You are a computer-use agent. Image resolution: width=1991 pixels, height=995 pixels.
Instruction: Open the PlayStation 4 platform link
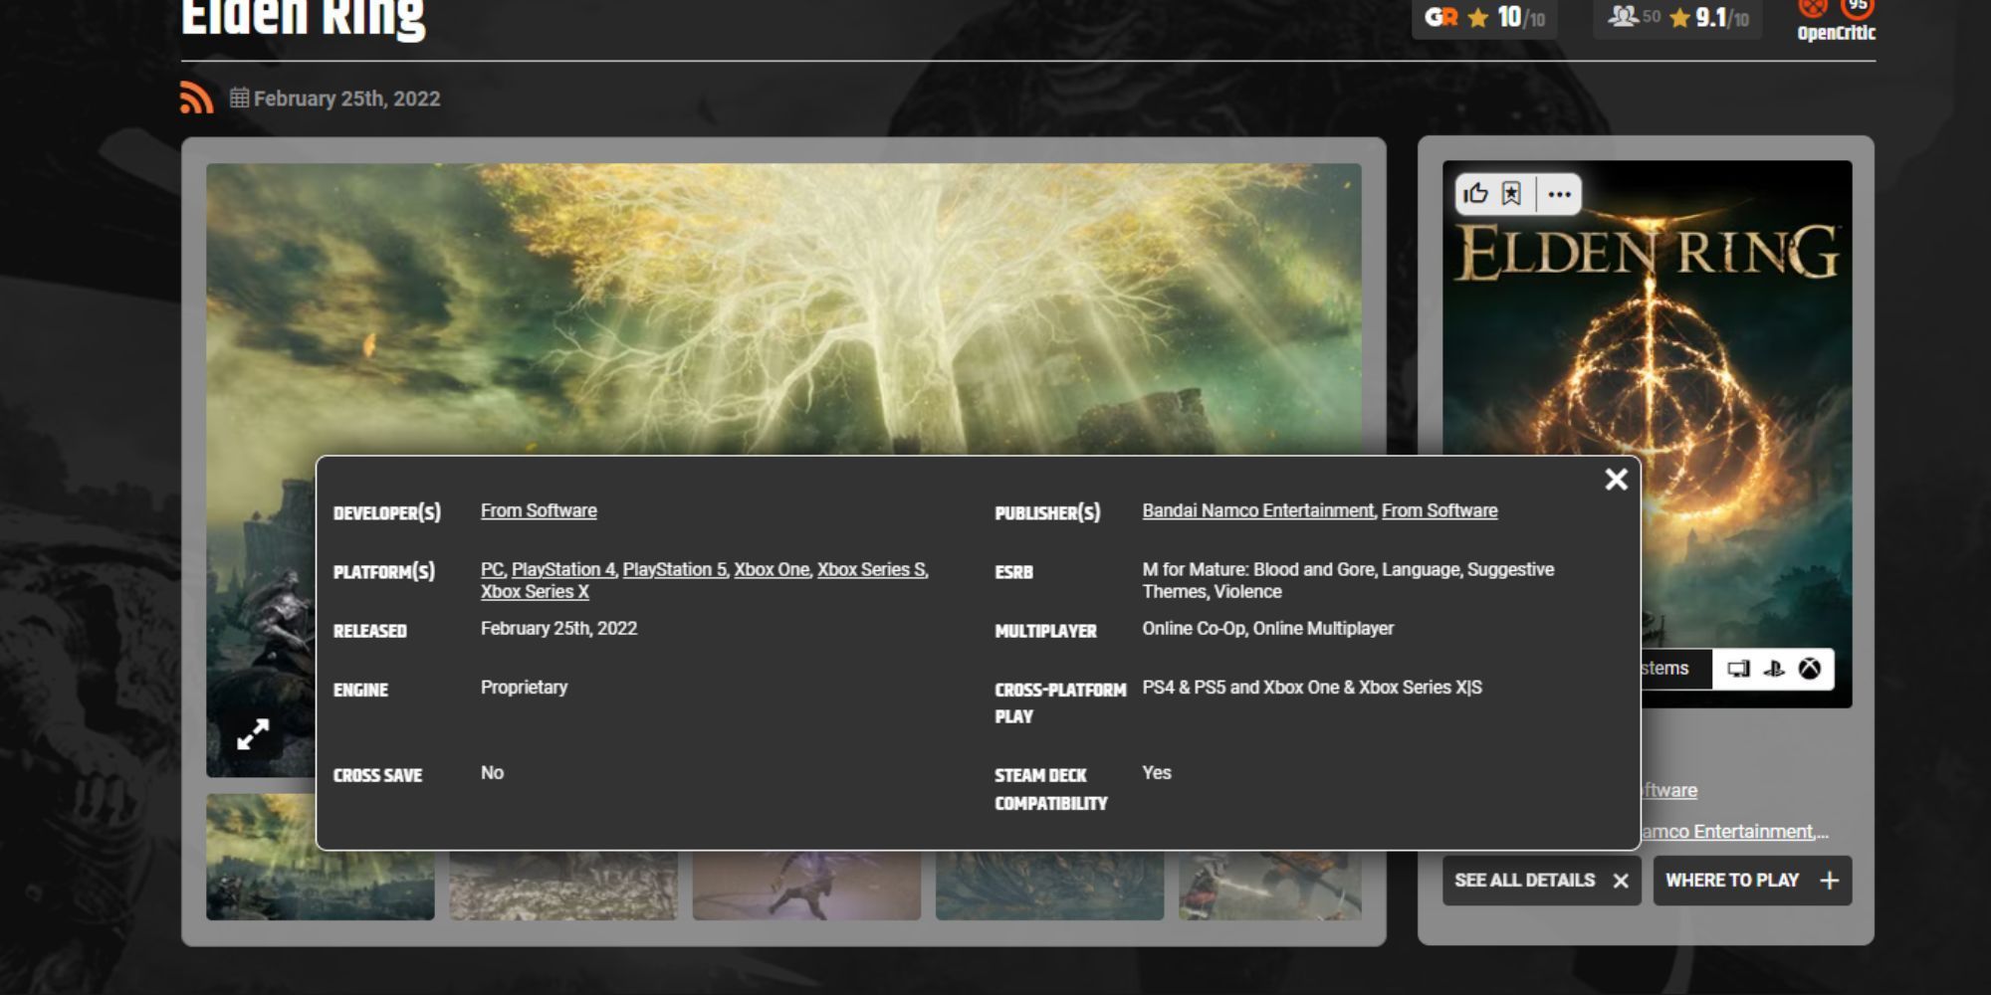[562, 569]
